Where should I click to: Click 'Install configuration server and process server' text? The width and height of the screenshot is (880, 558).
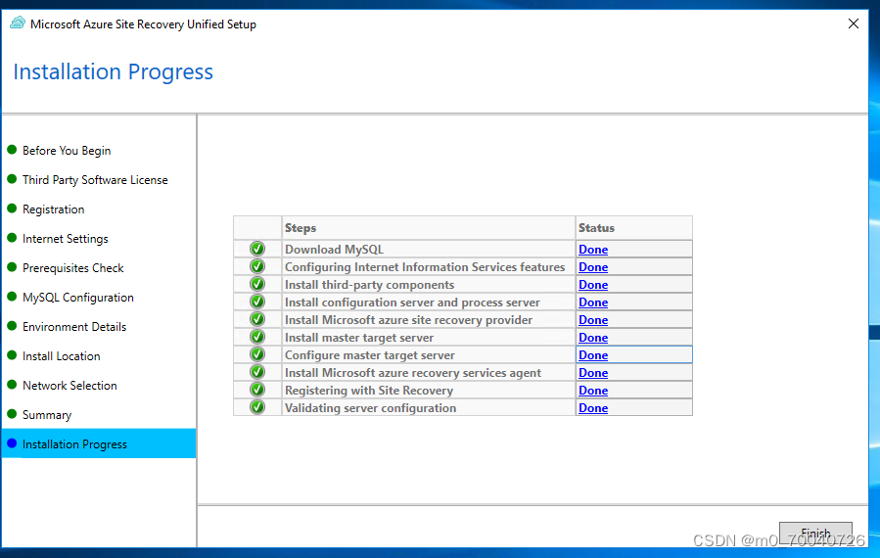pos(412,302)
